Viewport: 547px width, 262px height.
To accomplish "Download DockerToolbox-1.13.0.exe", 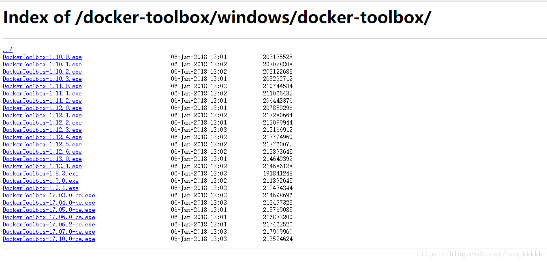I will (42, 159).
